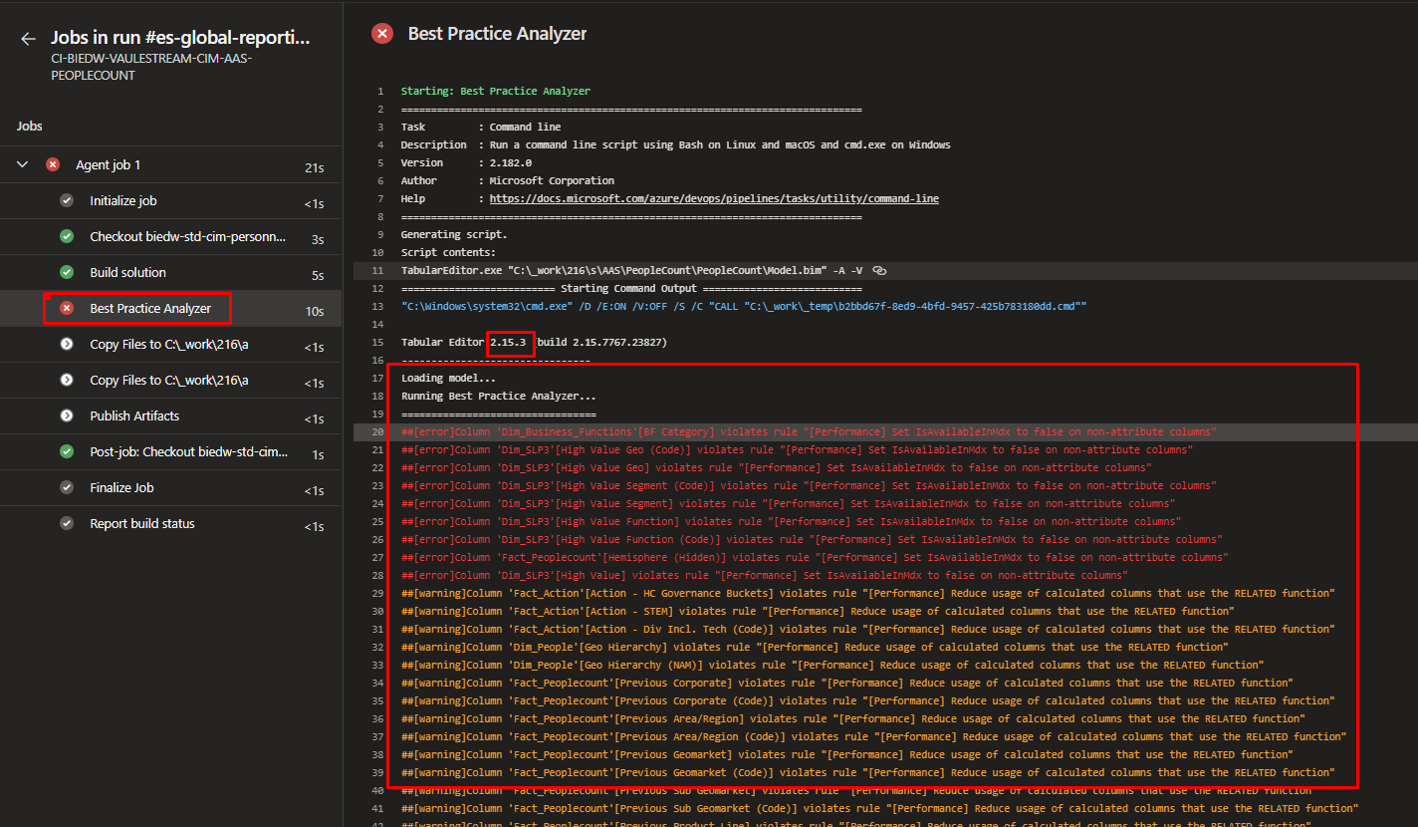Click the checkmark icon on Initialize job
Image resolution: width=1418 pixels, height=827 pixels.
tap(66, 200)
